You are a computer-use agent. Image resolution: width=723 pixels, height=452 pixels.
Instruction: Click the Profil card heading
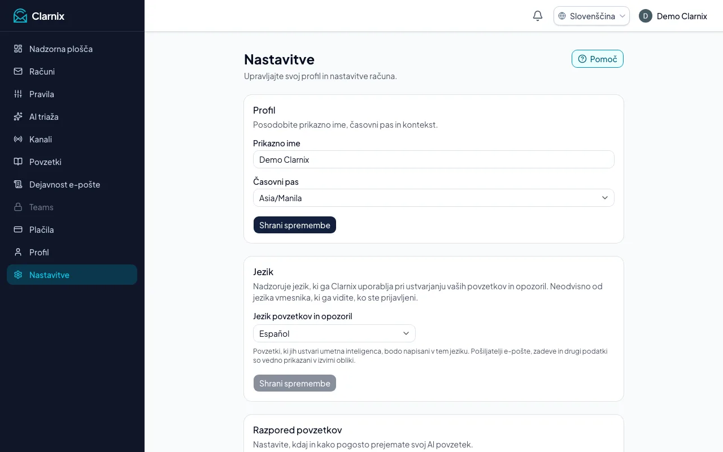264,110
